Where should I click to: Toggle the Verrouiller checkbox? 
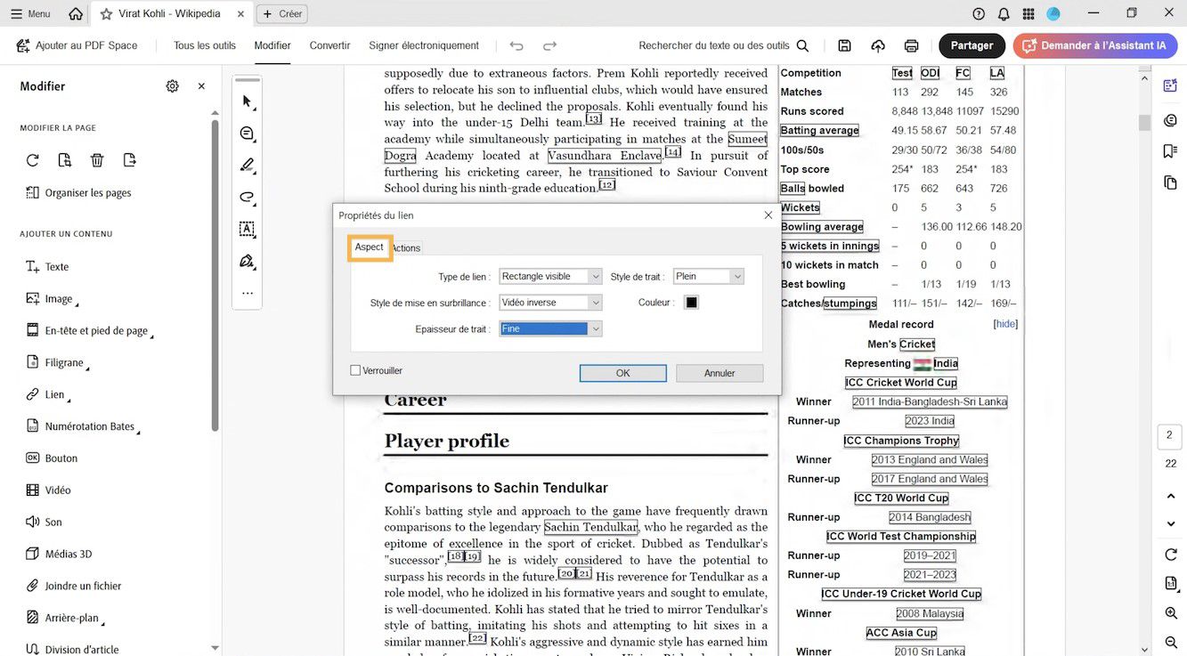point(355,370)
